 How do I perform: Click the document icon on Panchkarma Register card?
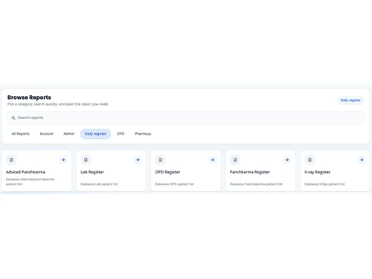(x=235, y=160)
